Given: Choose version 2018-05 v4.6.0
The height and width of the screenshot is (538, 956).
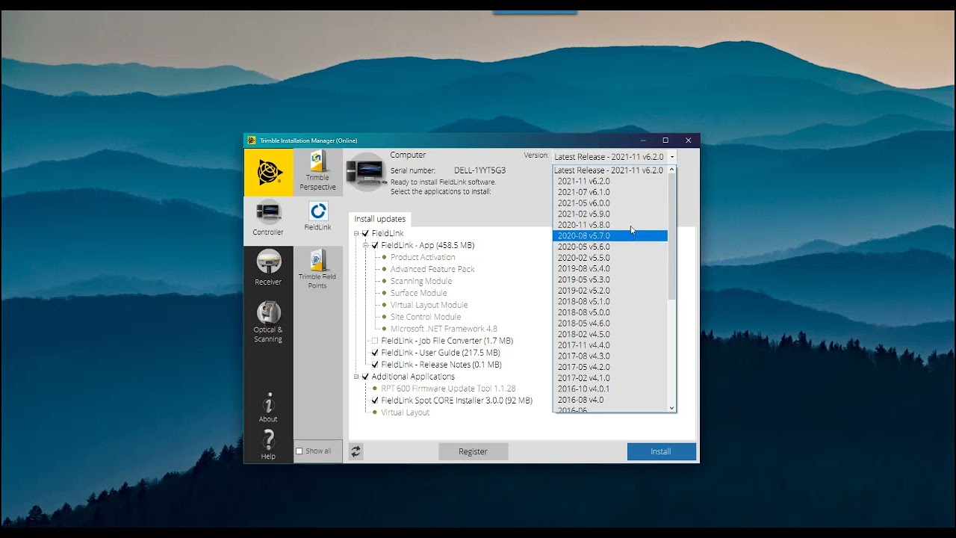Looking at the screenshot, I should click(x=609, y=324).
